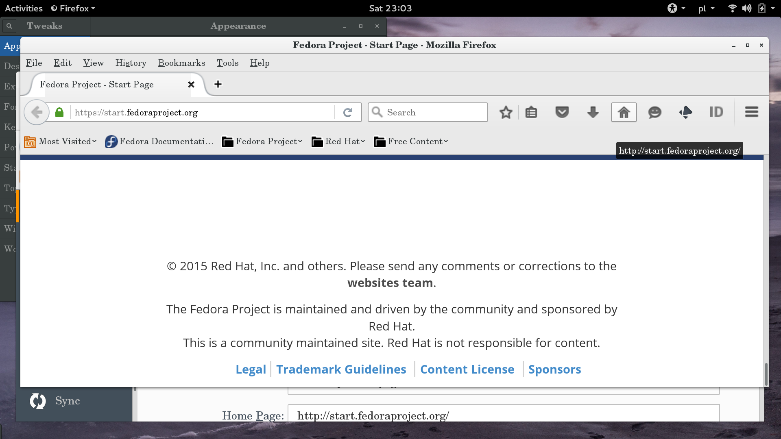781x439 pixels.
Task: Click the volume speaker icon in top bar
Action: point(747,8)
